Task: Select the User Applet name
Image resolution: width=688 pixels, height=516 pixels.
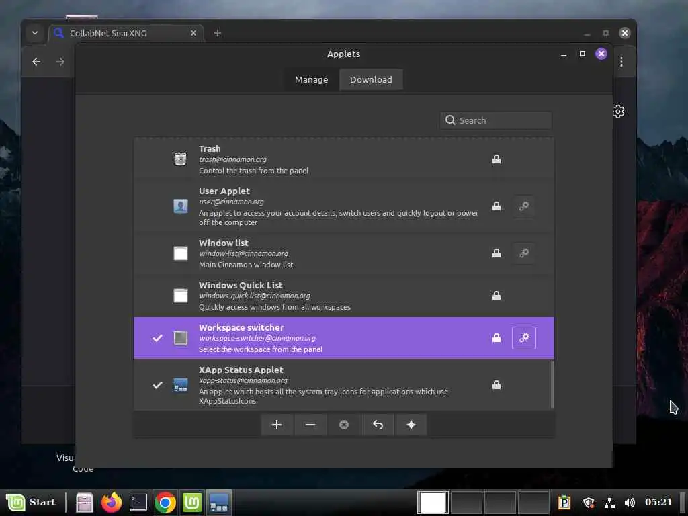Action: (224, 191)
